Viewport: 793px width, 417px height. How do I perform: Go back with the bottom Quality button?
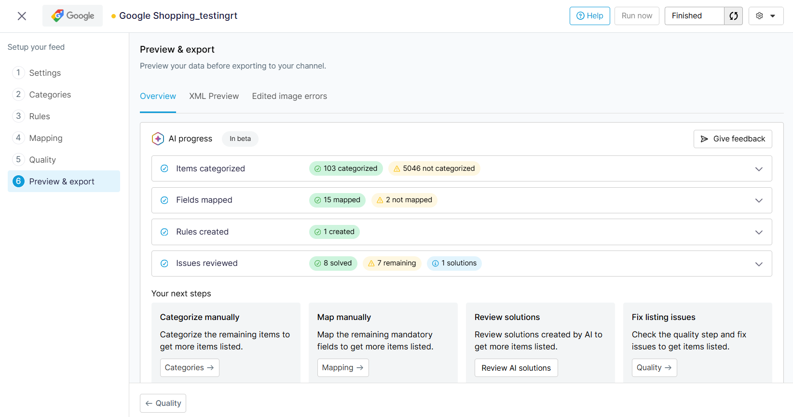tap(163, 403)
